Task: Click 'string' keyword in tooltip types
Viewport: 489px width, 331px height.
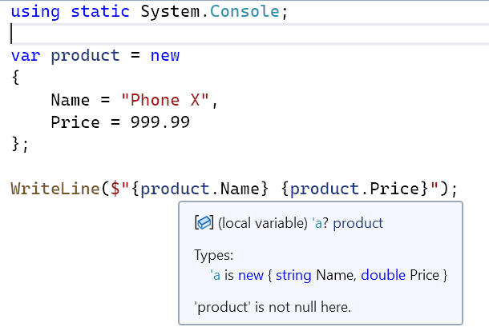Action: 293,276
